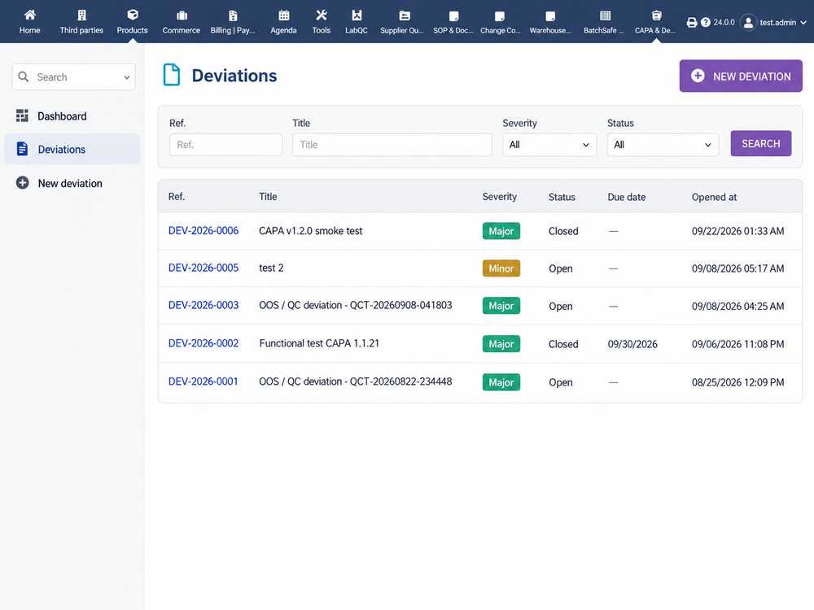Click into the sidebar Search field
Viewport: 814px width, 610px height.
click(74, 77)
